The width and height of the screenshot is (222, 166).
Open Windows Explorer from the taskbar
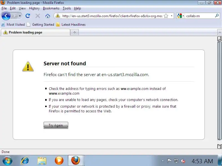[42, 161]
